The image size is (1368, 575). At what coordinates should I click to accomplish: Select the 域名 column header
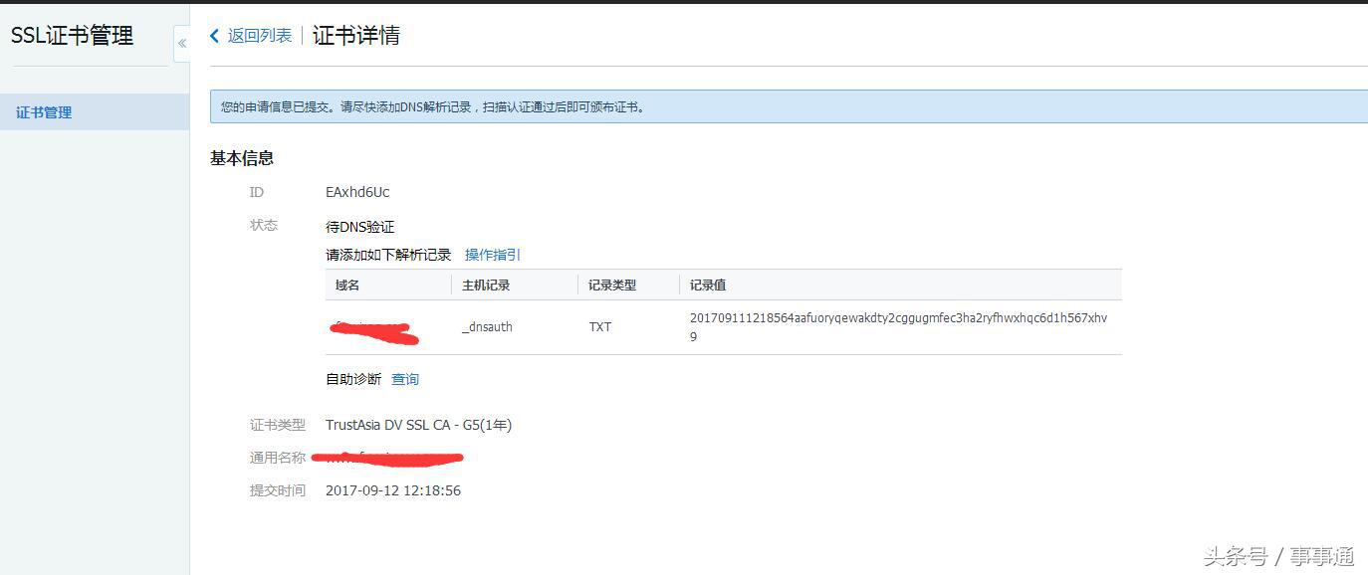pos(346,285)
